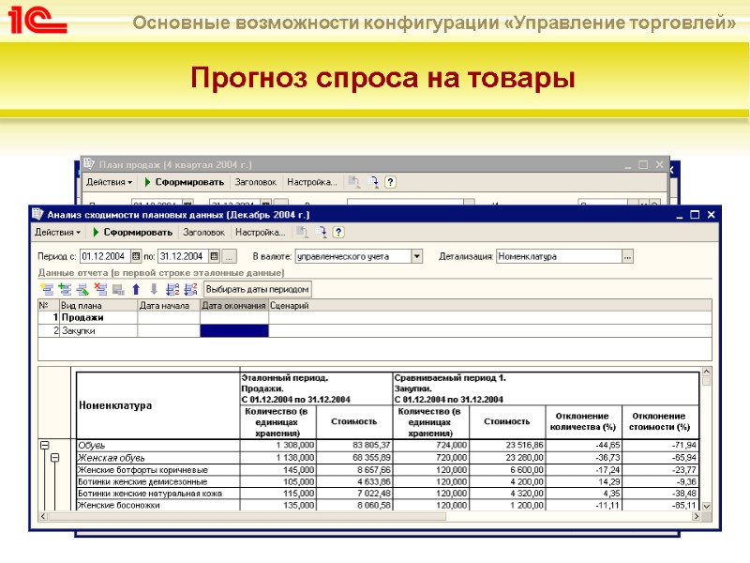The image size is (750, 563).
Task: Add a new plan line with the asterisk icon
Action: pos(49,289)
